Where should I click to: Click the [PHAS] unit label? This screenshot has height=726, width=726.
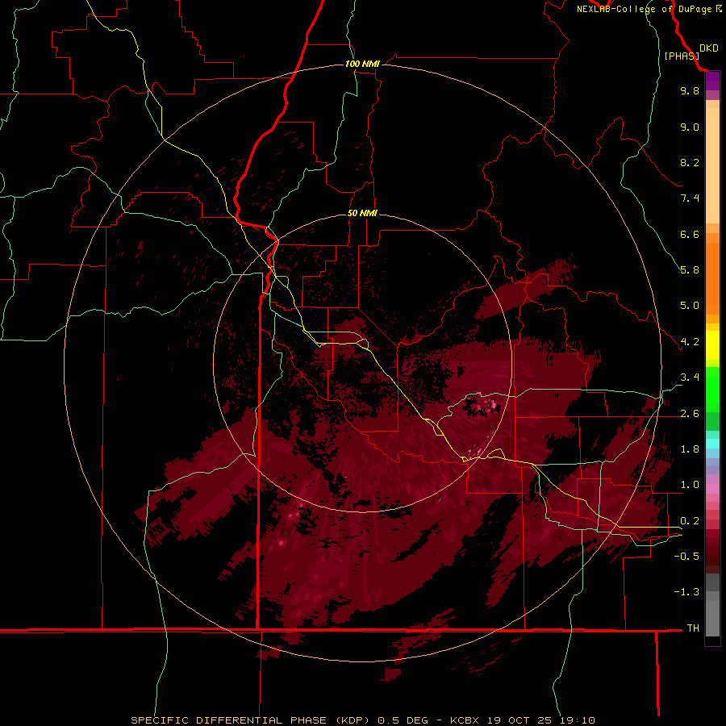point(682,56)
